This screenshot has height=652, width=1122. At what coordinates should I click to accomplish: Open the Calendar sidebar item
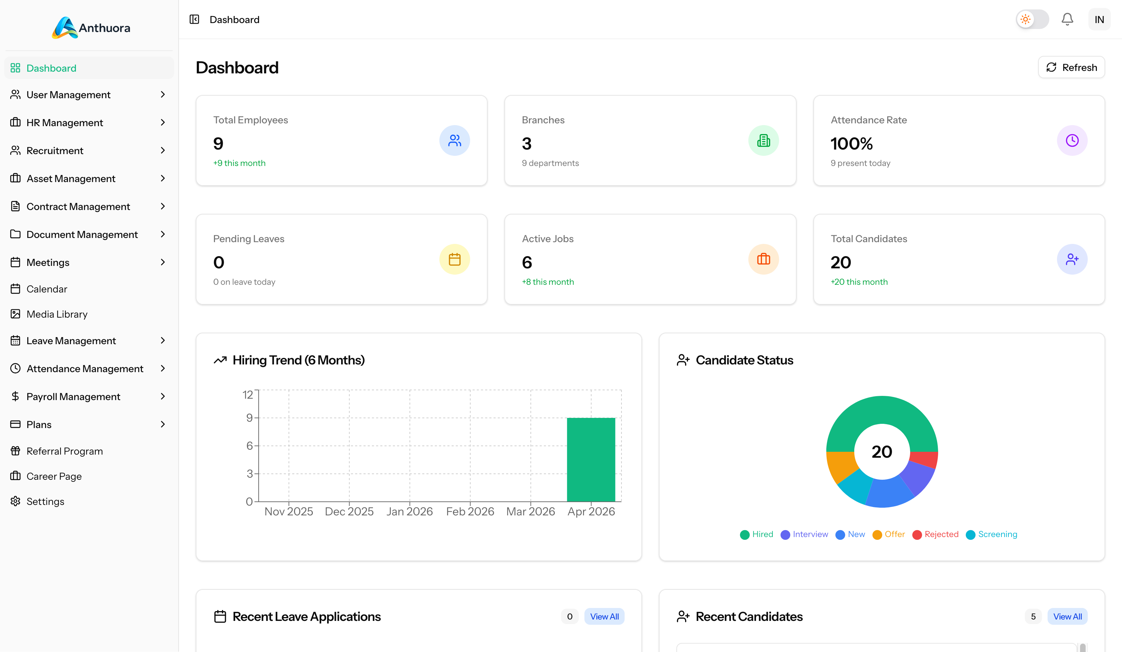47,289
